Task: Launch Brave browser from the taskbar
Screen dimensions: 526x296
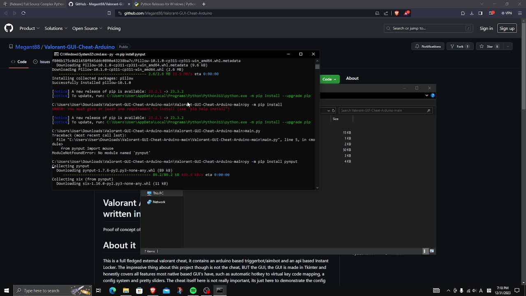Action: (152, 290)
